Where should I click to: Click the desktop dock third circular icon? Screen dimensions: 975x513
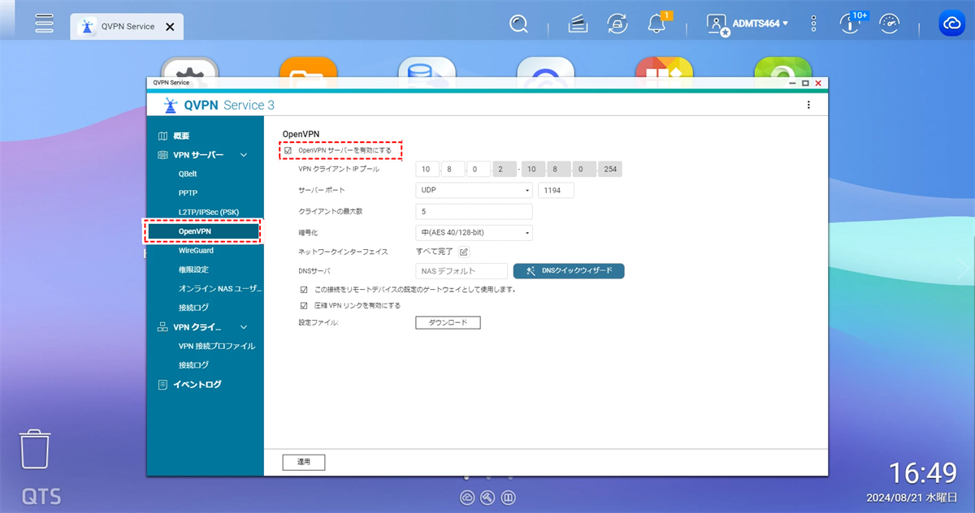pyautogui.click(x=508, y=498)
